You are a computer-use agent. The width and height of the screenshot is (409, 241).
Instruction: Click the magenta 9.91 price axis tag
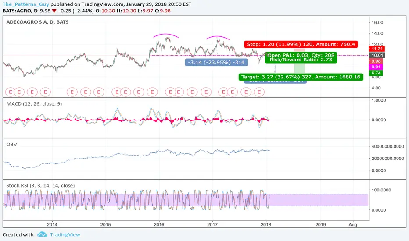click(376, 67)
